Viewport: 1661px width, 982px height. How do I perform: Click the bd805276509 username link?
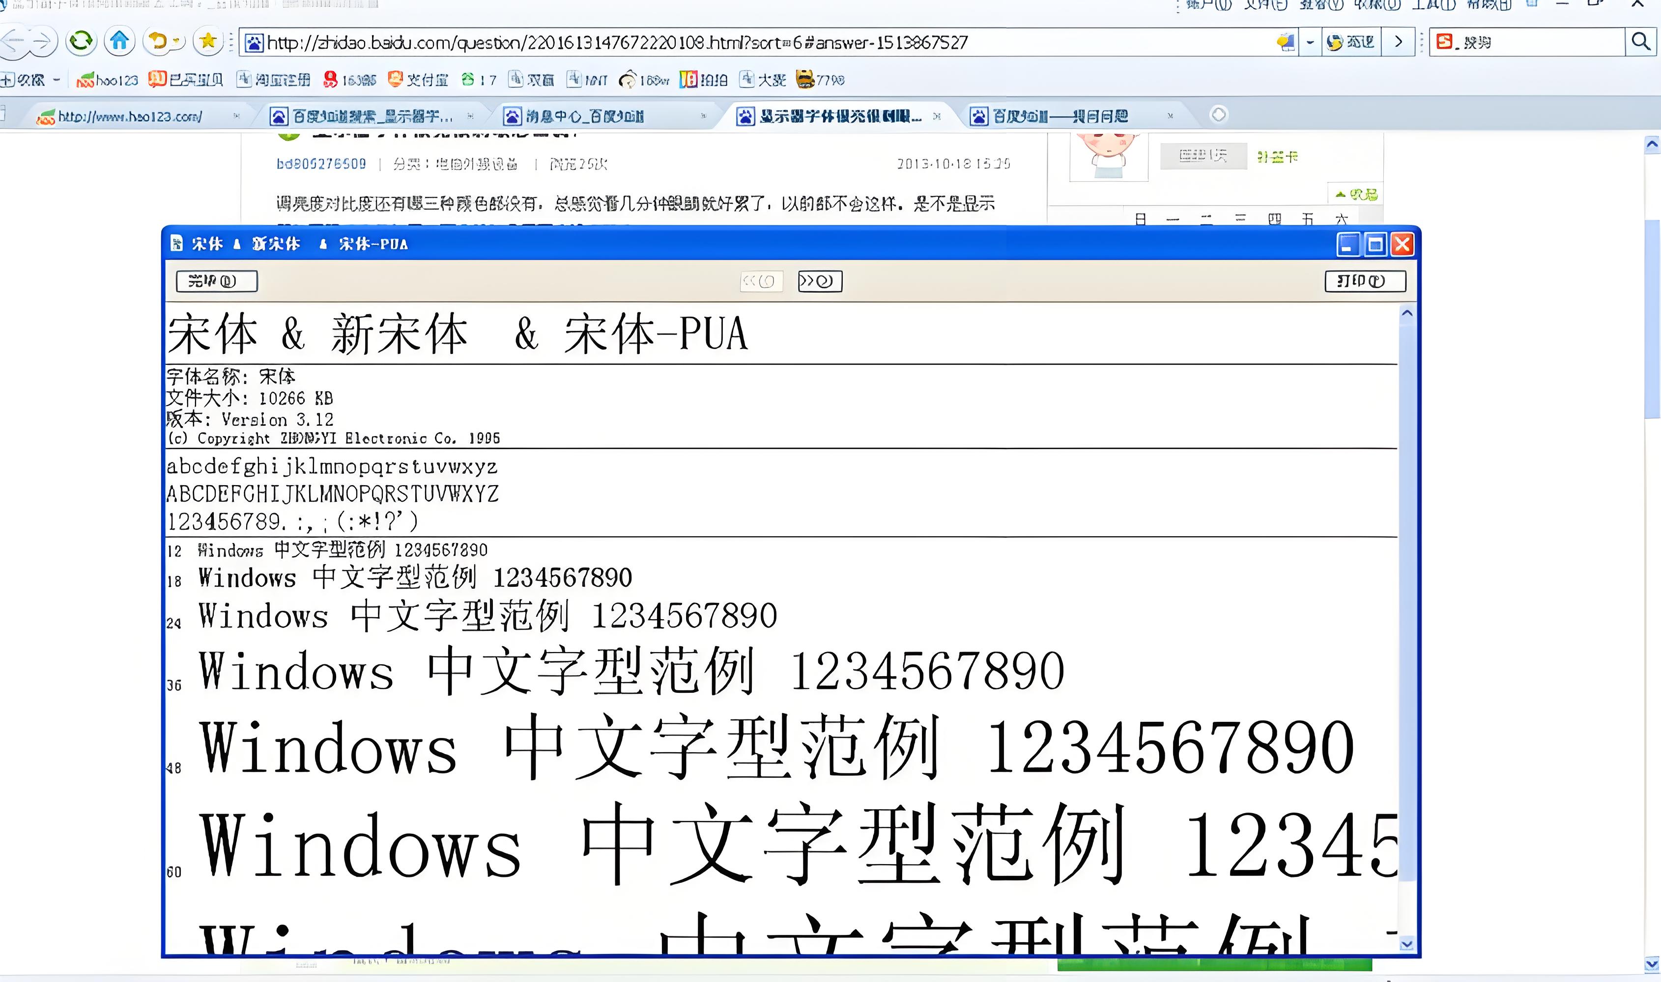321,164
